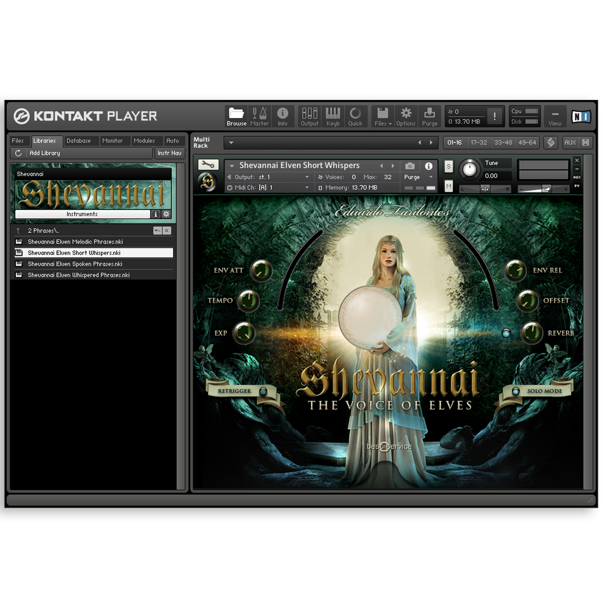Open the Files tab in browser
This screenshot has height=603, width=603.
pyautogui.click(x=18, y=141)
